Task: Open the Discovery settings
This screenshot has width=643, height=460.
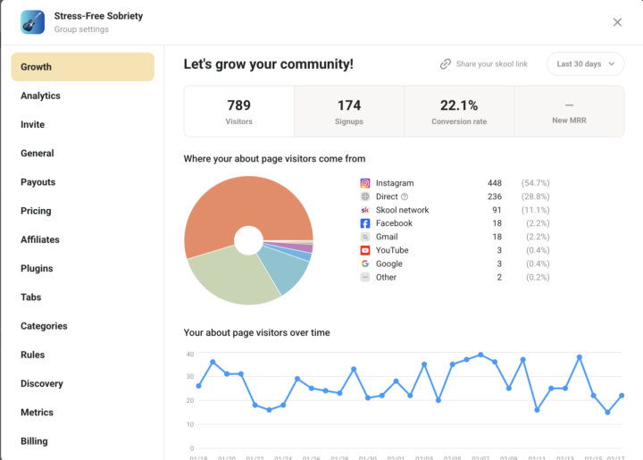Action: pos(42,383)
